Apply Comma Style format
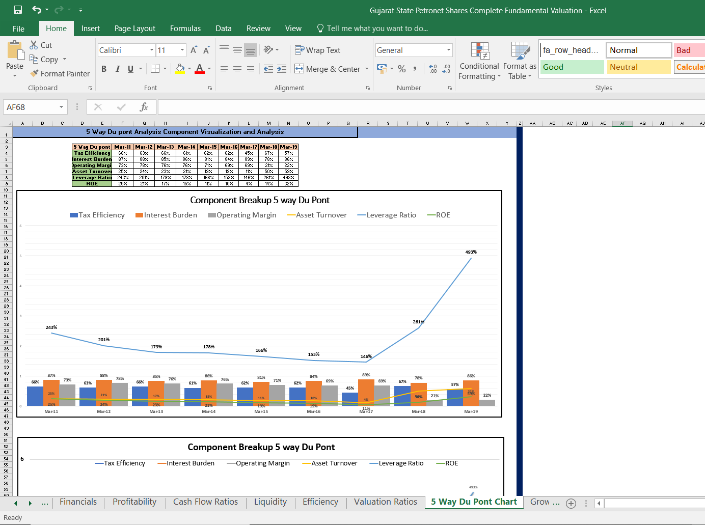The image size is (705, 525). 415,69
